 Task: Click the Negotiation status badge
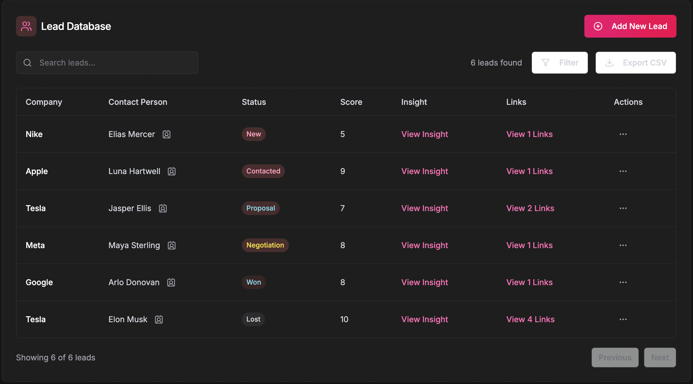(x=265, y=245)
